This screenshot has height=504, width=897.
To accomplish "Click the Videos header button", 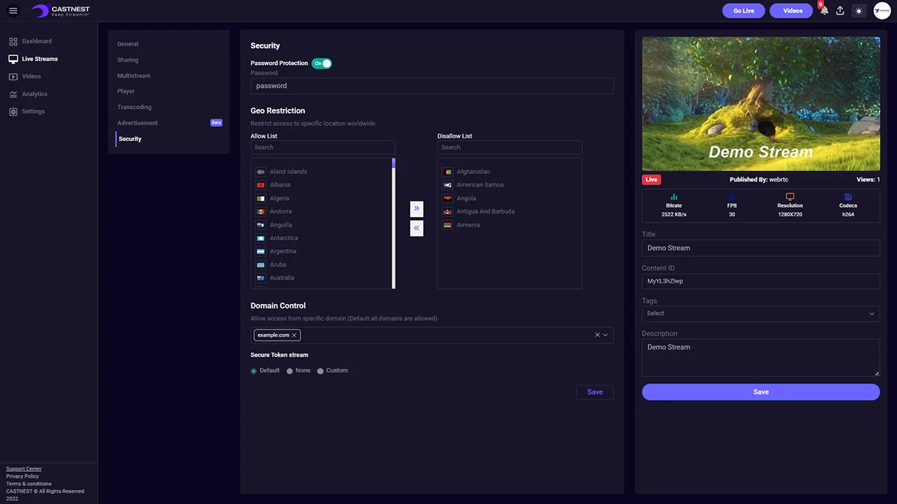I will tap(792, 10).
